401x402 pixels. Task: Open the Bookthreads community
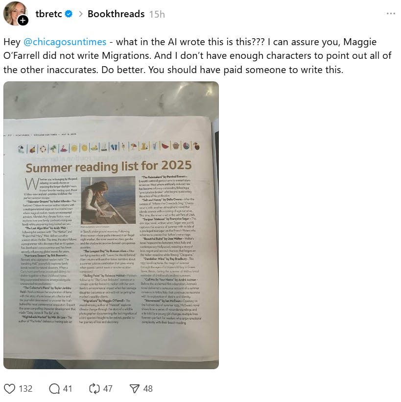[x=116, y=14]
